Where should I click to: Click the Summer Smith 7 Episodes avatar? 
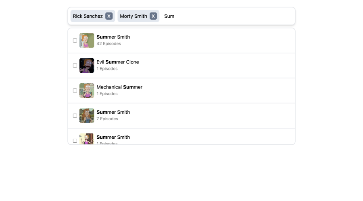pyautogui.click(x=87, y=116)
